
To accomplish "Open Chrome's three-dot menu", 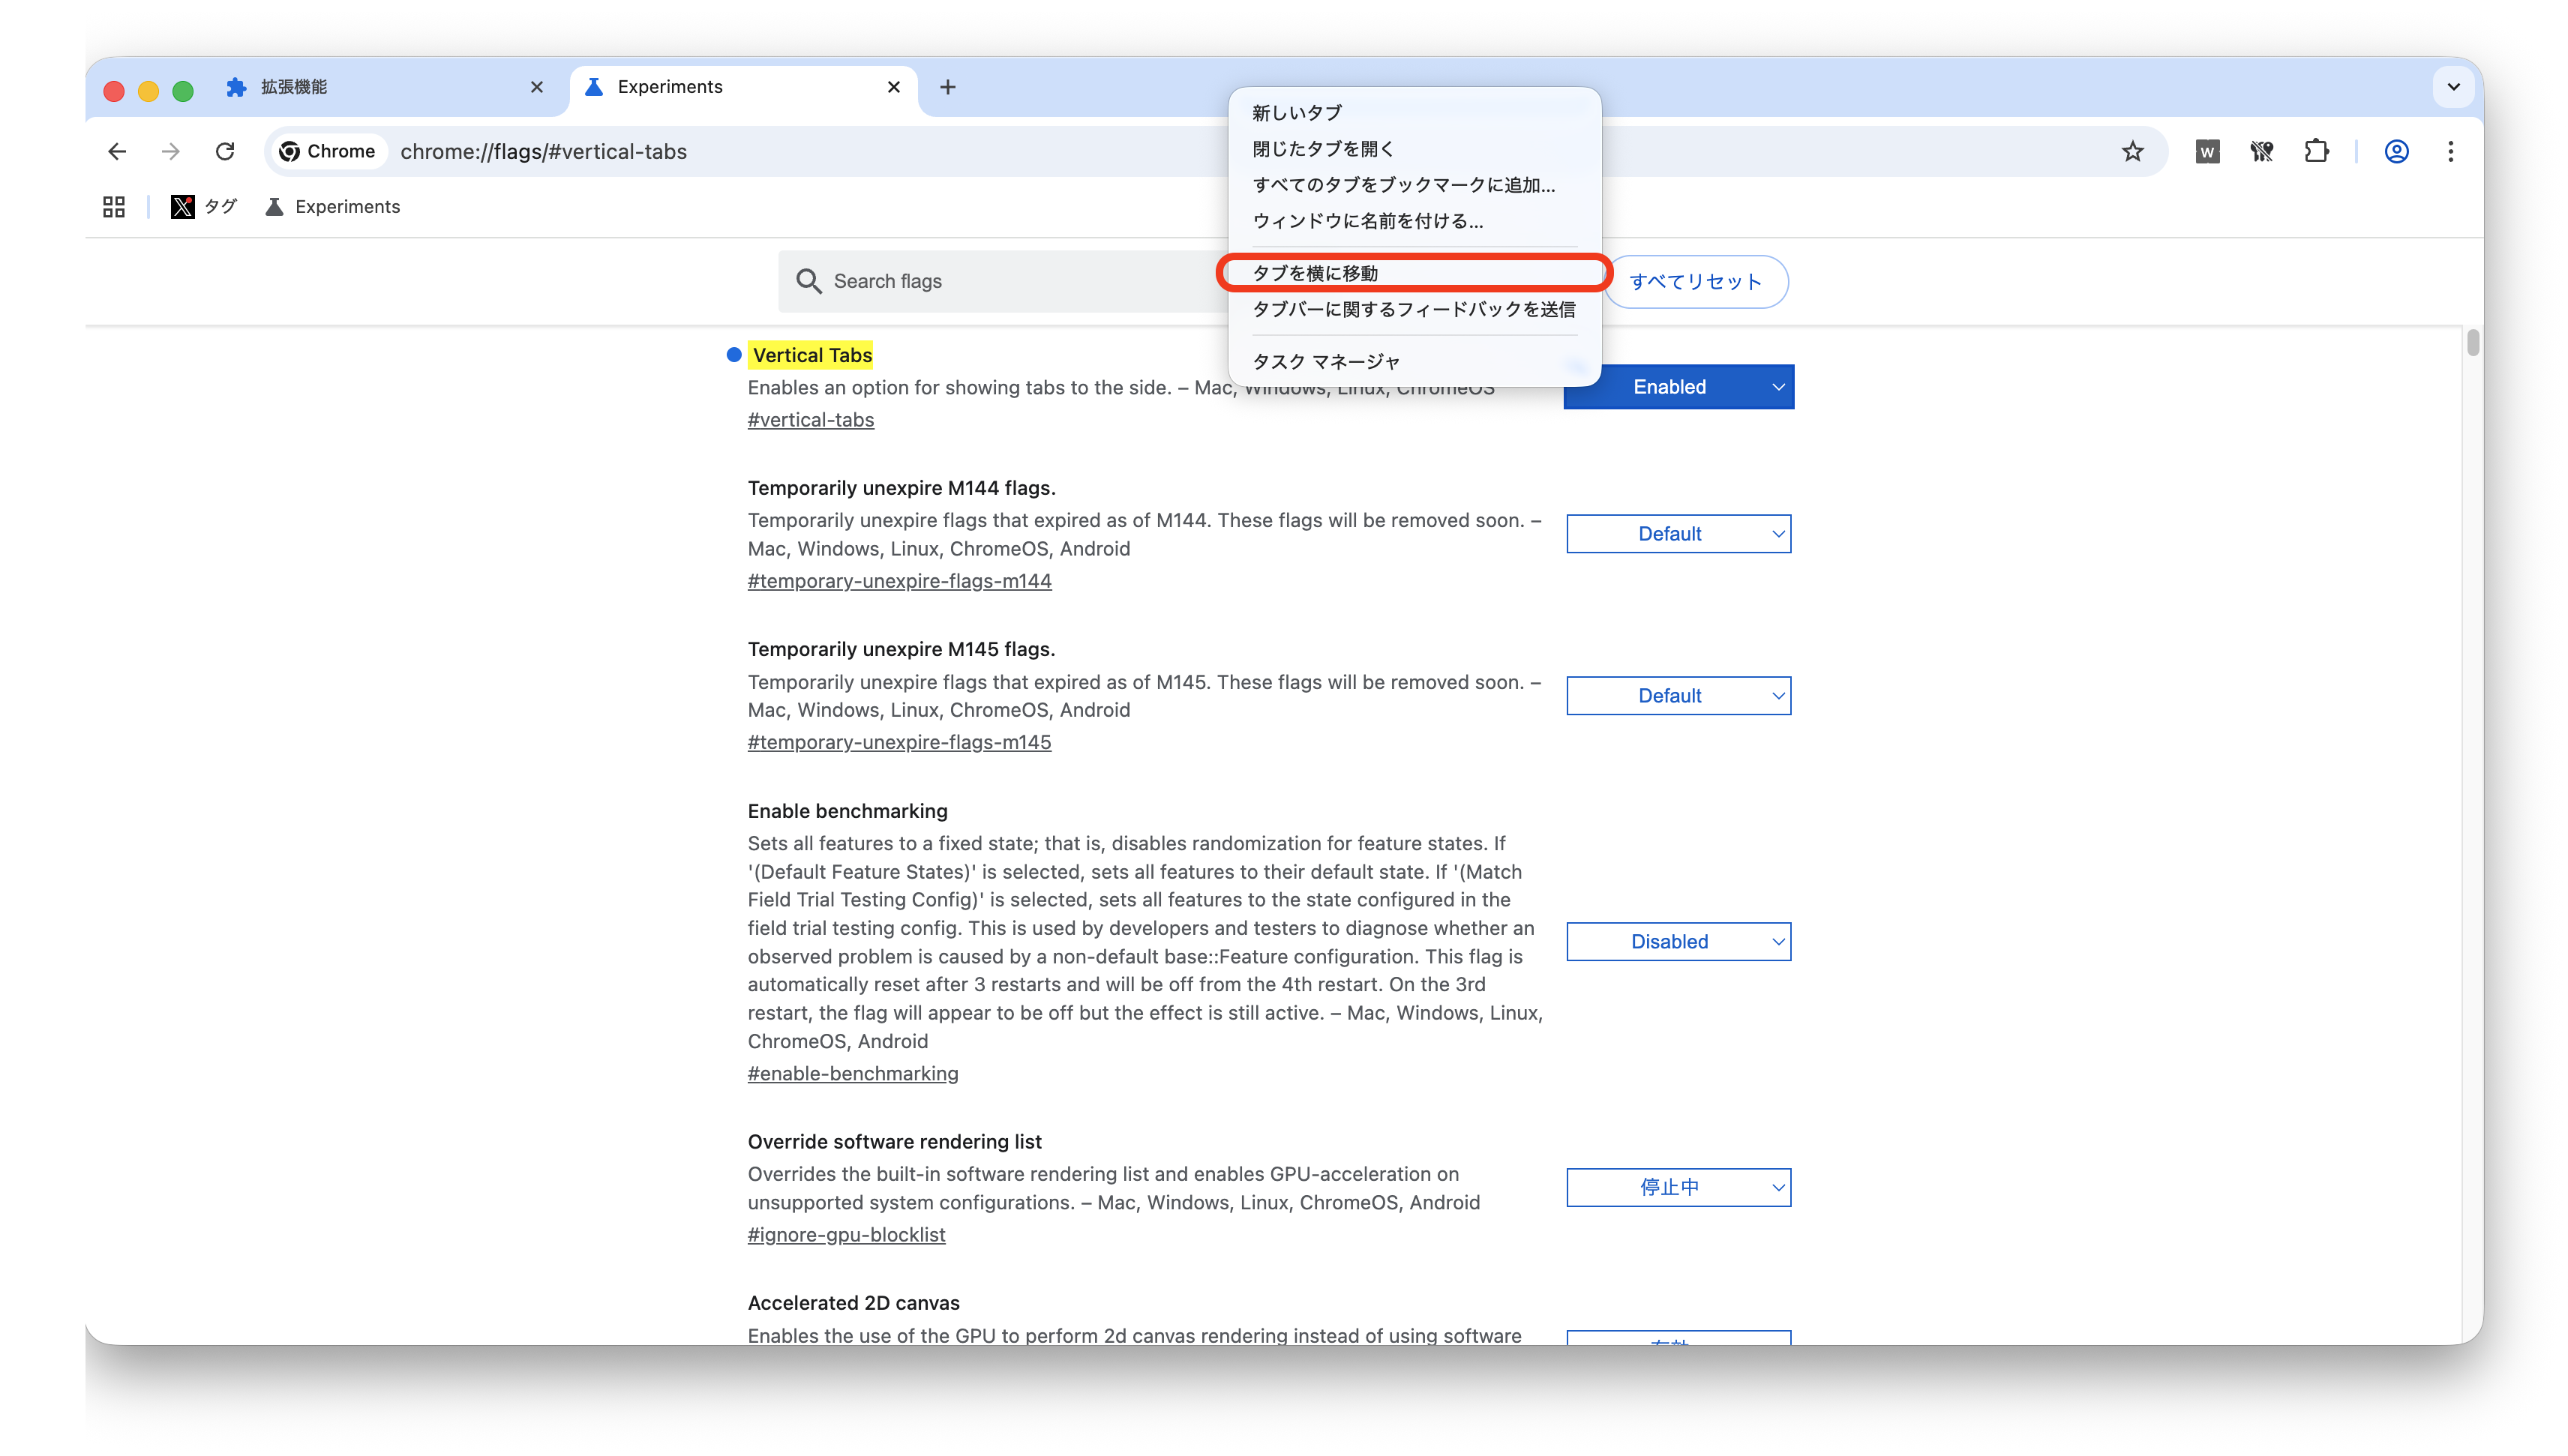I will pos(2450,151).
